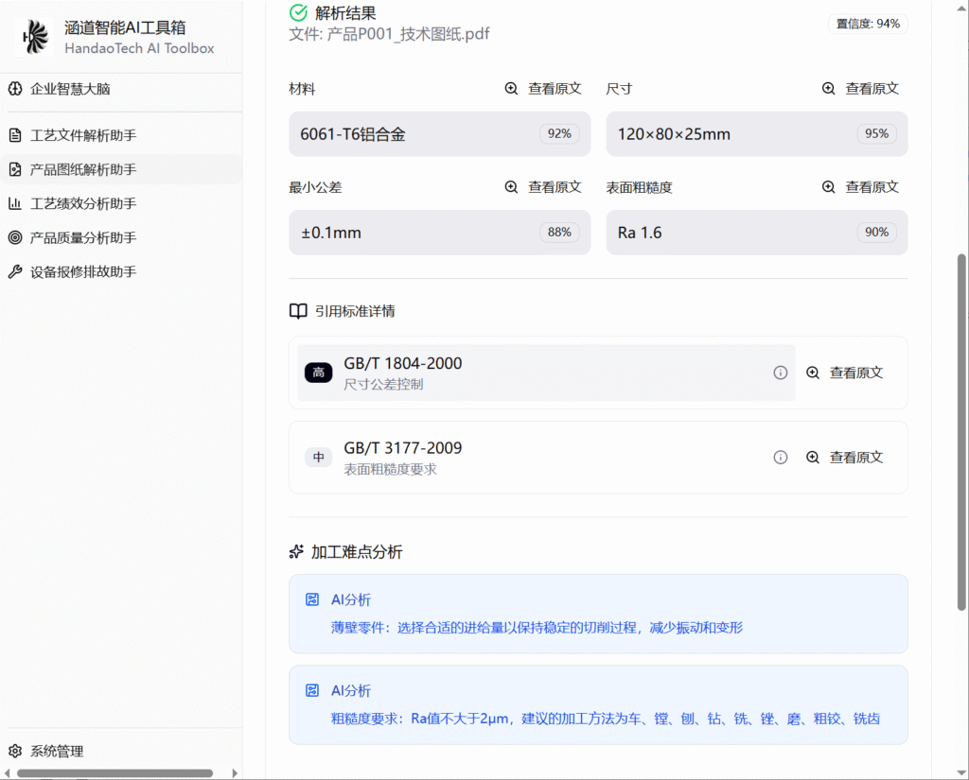The image size is (969, 780).
Task: Click 查看原文 next to 材料
Action: [x=554, y=89]
